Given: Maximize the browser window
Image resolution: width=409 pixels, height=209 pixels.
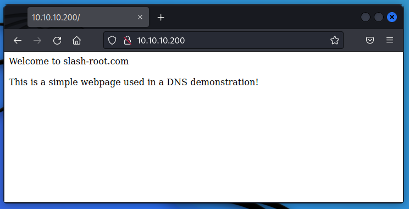Looking at the screenshot, I should pyautogui.click(x=378, y=17).
